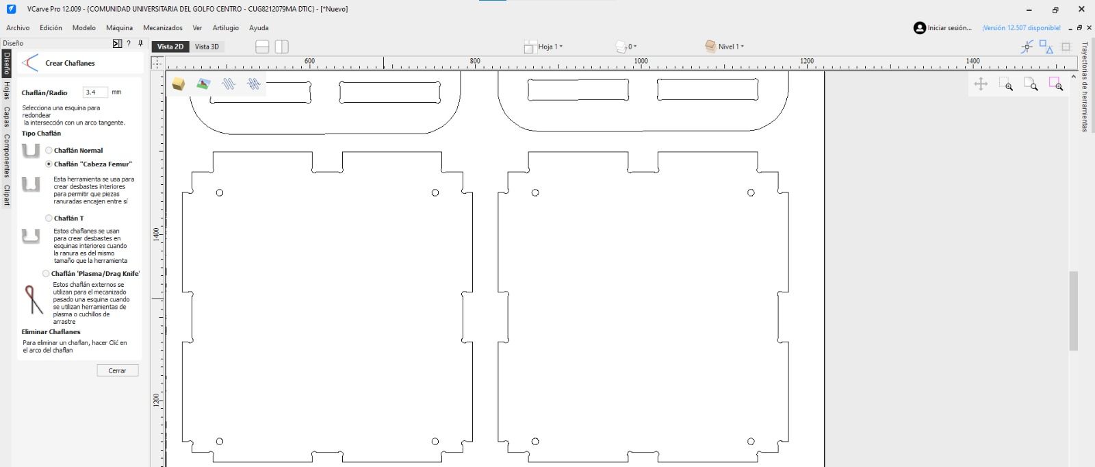Click the Chaflán Normal illustration icon
This screenshot has height=467, width=1095.
click(x=31, y=151)
